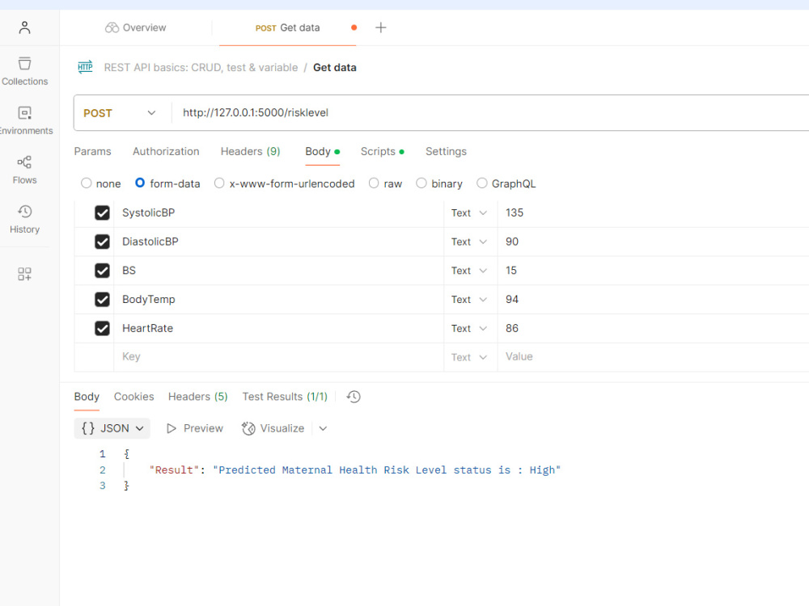
Task: Click the Overview tab icon
Action: (112, 27)
